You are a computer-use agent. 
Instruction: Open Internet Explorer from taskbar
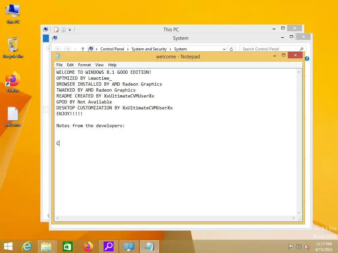click(x=27, y=246)
